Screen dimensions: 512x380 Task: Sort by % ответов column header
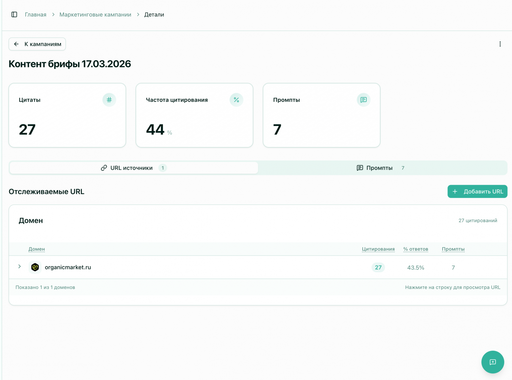[416, 249]
